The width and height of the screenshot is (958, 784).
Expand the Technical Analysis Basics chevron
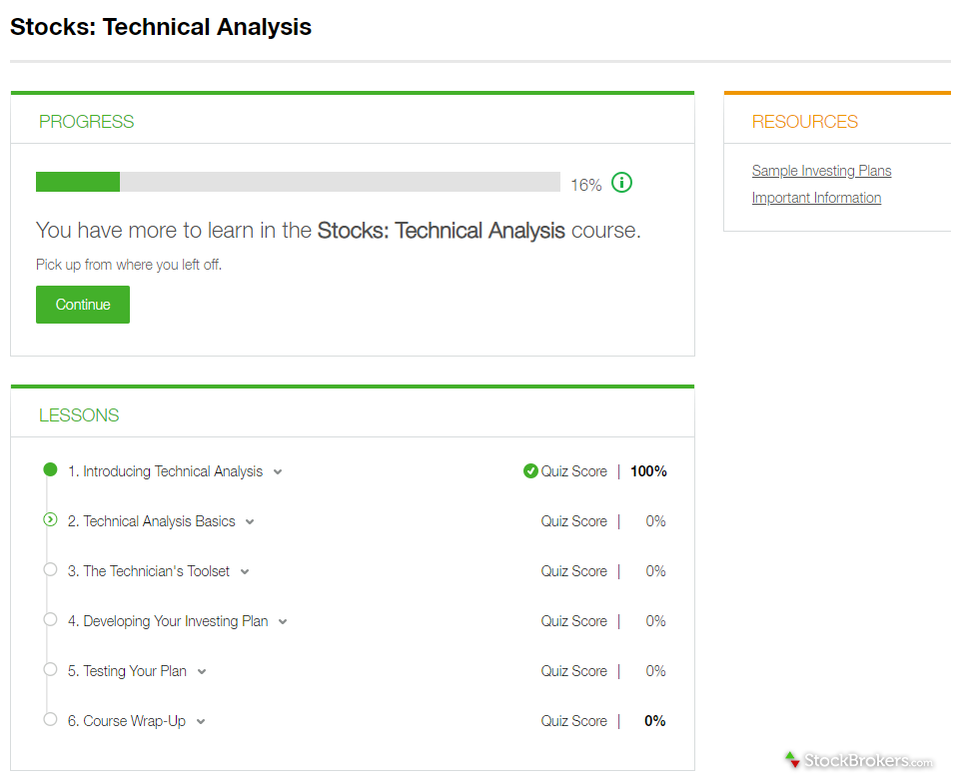coord(250,522)
